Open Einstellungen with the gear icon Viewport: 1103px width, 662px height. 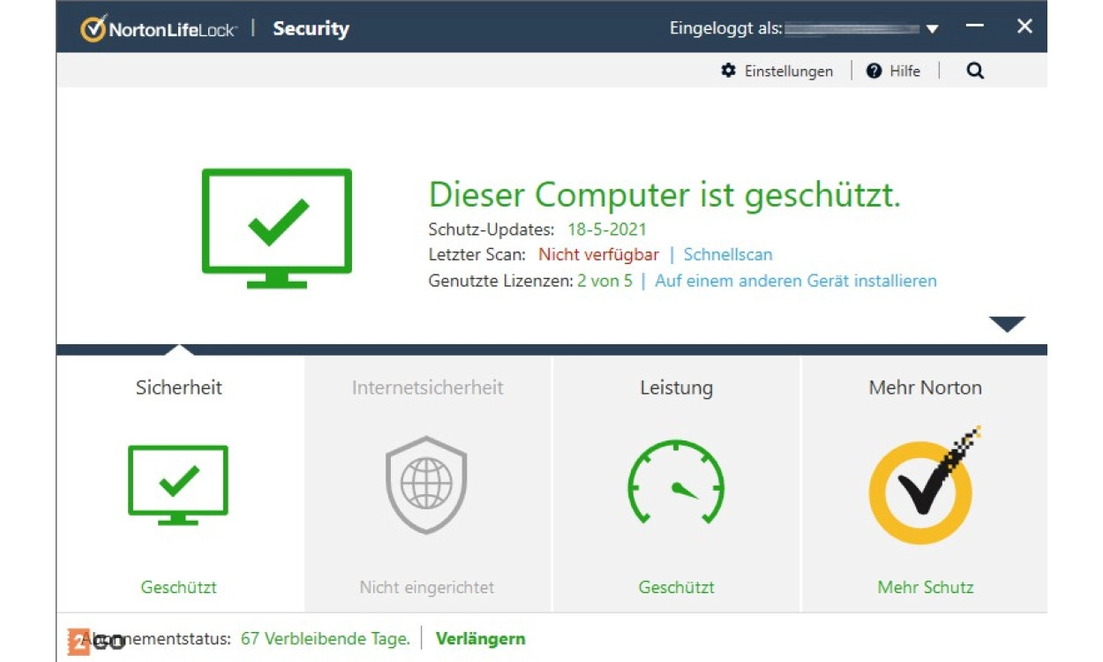(777, 71)
